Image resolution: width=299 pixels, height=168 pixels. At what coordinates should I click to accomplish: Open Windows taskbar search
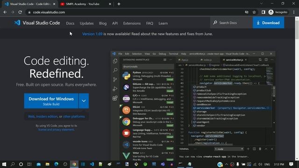click(13, 164)
